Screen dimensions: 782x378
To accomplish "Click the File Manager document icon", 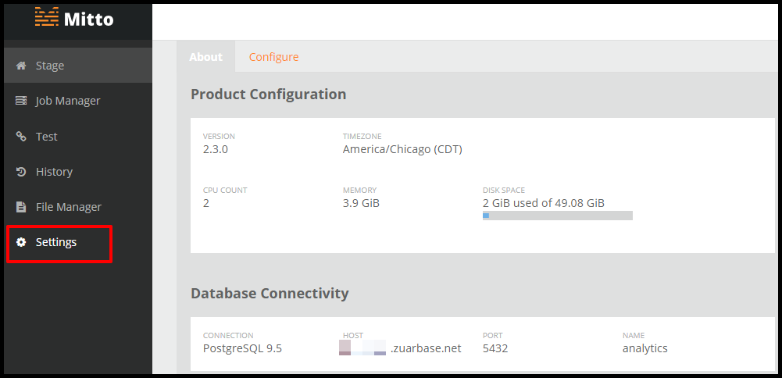I will 21,206.
